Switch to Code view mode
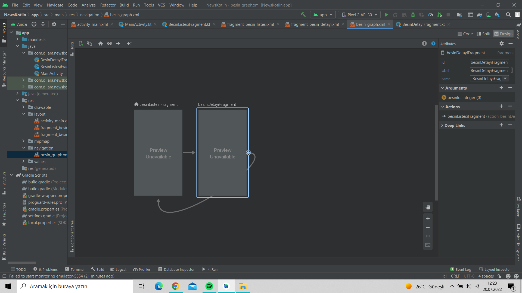Image resolution: width=522 pixels, height=293 pixels. [x=465, y=34]
